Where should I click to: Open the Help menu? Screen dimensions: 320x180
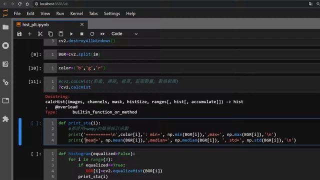130,13
